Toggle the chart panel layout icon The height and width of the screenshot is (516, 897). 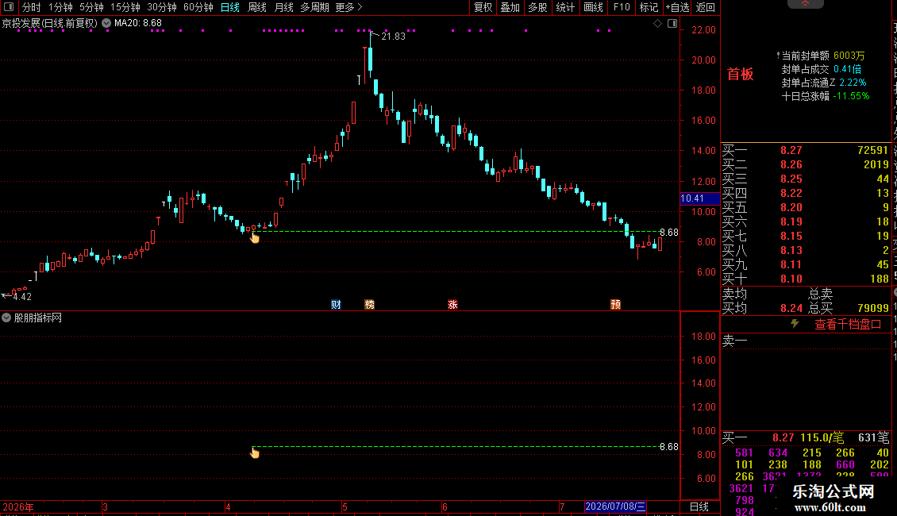(672, 24)
